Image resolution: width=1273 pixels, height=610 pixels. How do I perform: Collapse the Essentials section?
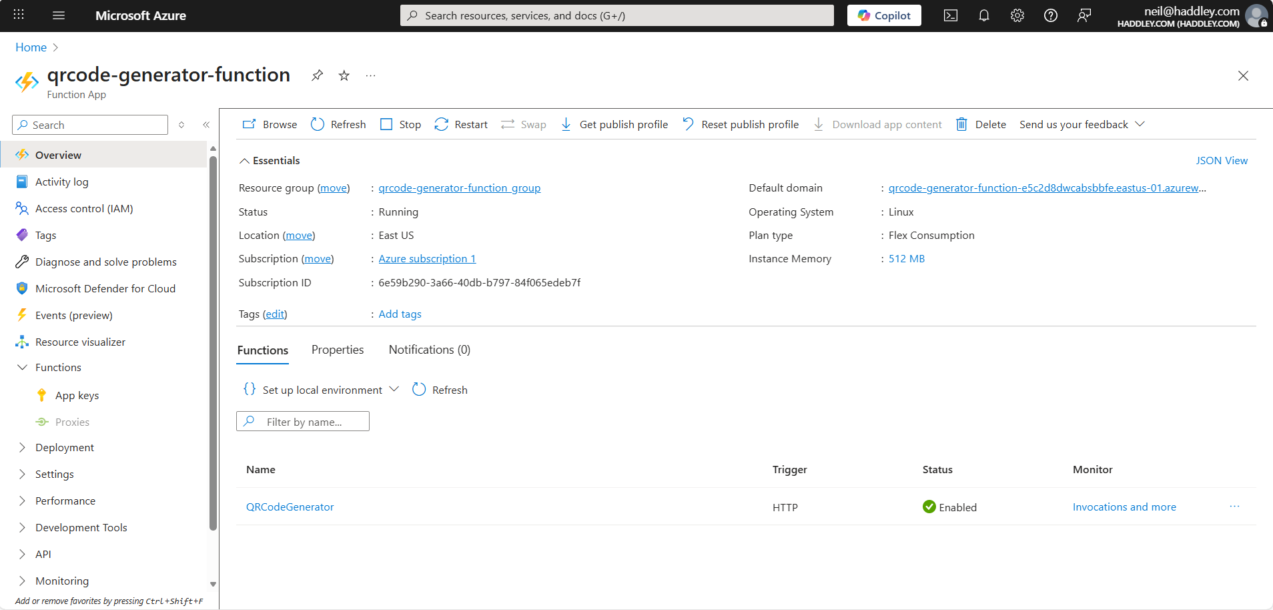270,161
